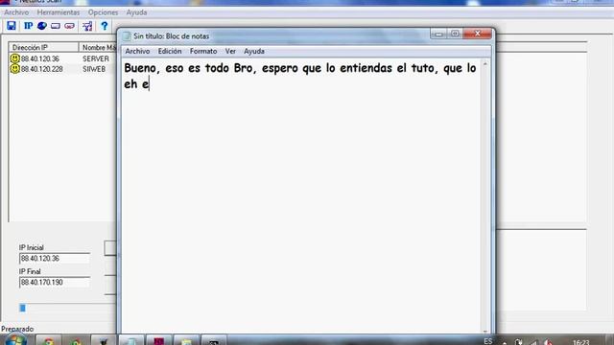Click the blue question mark help icon
The image size is (614, 345).
click(105, 26)
